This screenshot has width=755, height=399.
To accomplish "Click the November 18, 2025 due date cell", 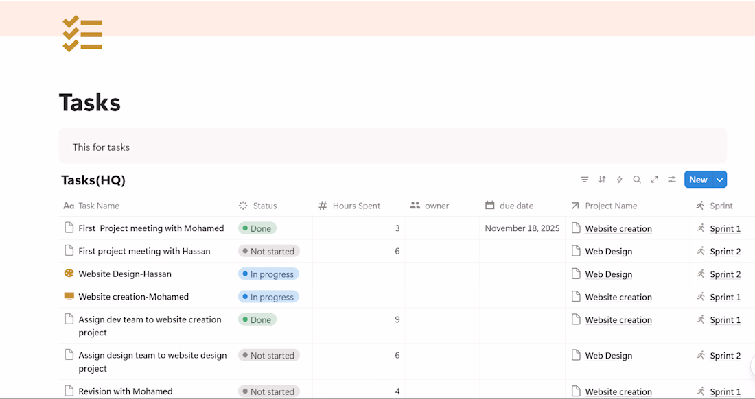I will tap(522, 228).
